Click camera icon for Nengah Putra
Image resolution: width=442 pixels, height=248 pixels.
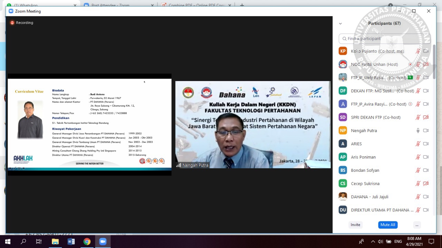[426, 130]
